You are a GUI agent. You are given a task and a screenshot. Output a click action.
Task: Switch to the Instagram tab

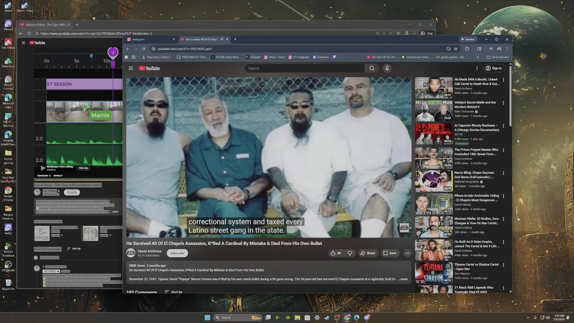point(151,39)
